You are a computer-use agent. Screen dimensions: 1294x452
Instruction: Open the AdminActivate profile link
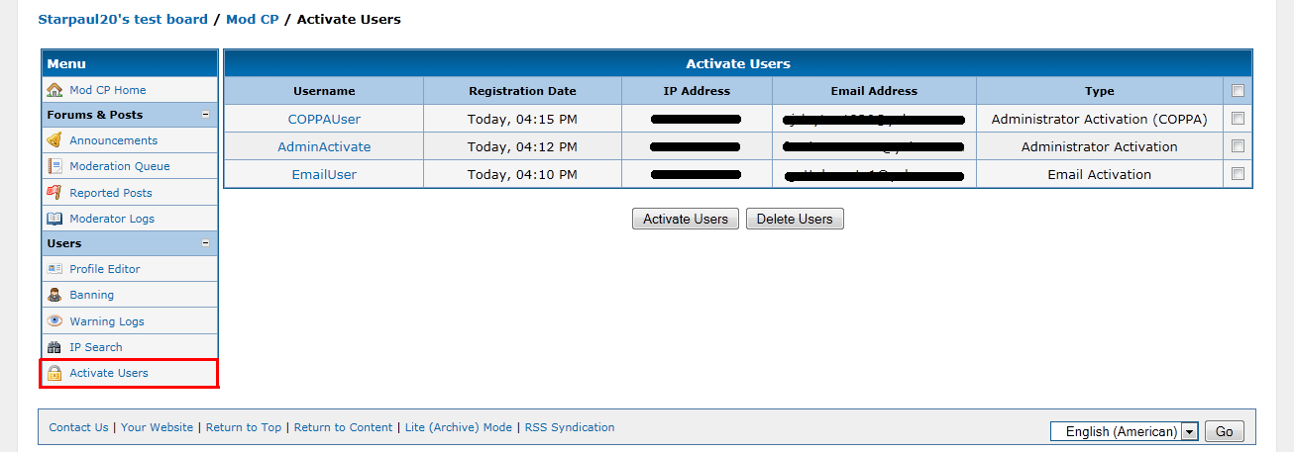point(324,146)
